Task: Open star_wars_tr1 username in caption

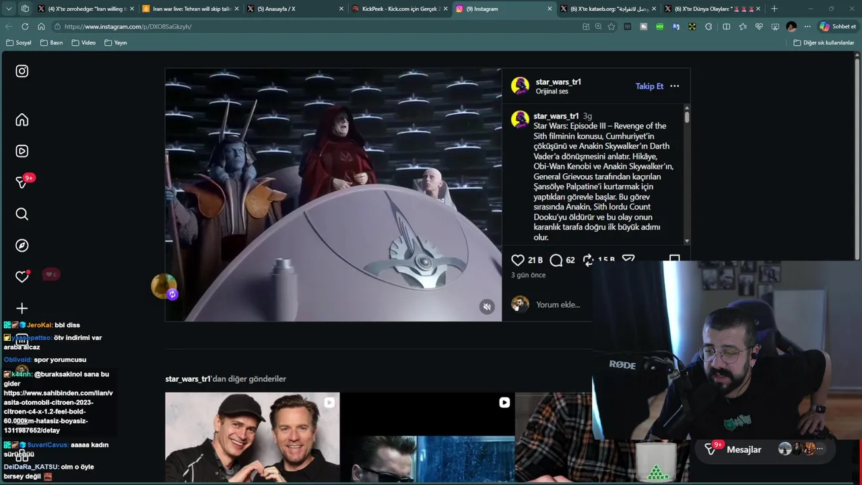Action: [556, 116]
